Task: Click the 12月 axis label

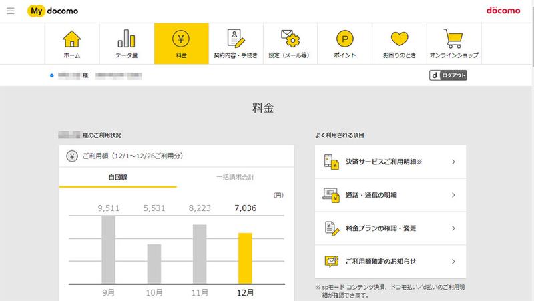Action: [245, 292]
